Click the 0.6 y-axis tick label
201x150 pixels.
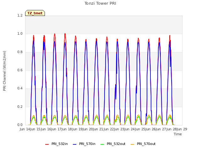[20, 70]
